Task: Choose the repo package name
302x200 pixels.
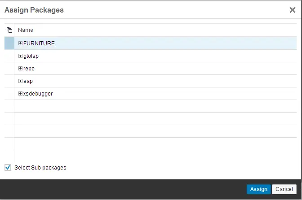Action: tap(29, 69)
